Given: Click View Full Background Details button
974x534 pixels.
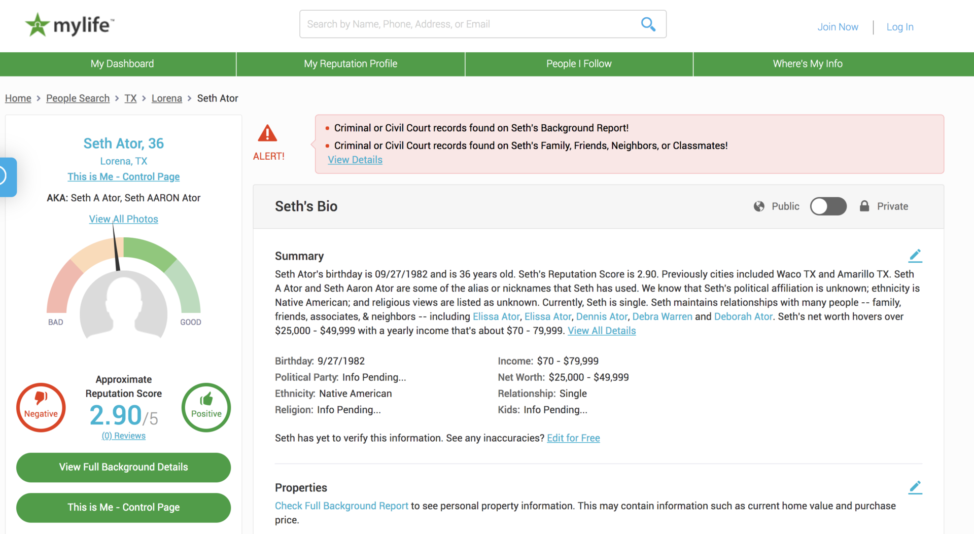Looking at the screenshot, I should tap(124, 467).
